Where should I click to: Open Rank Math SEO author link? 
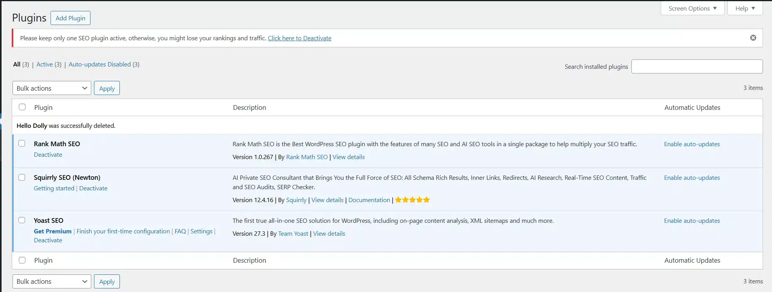pos(307,157)
